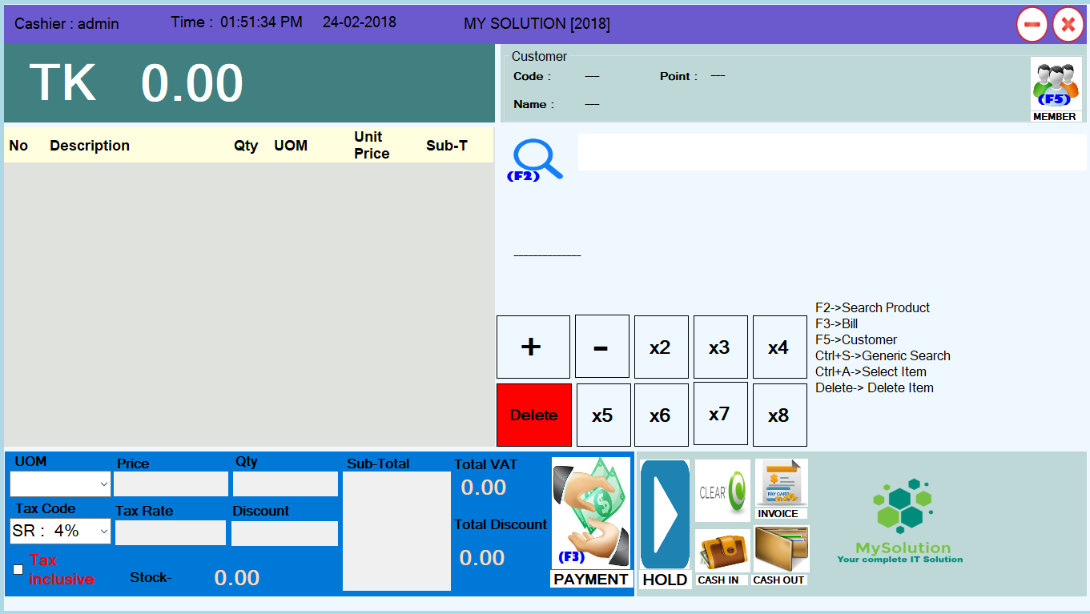Click the product search text field

[x=831, y=152]
